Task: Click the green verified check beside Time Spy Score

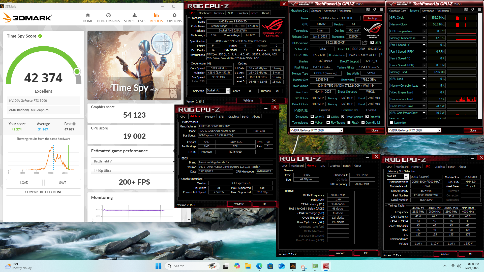Action: tap(40, 36)
